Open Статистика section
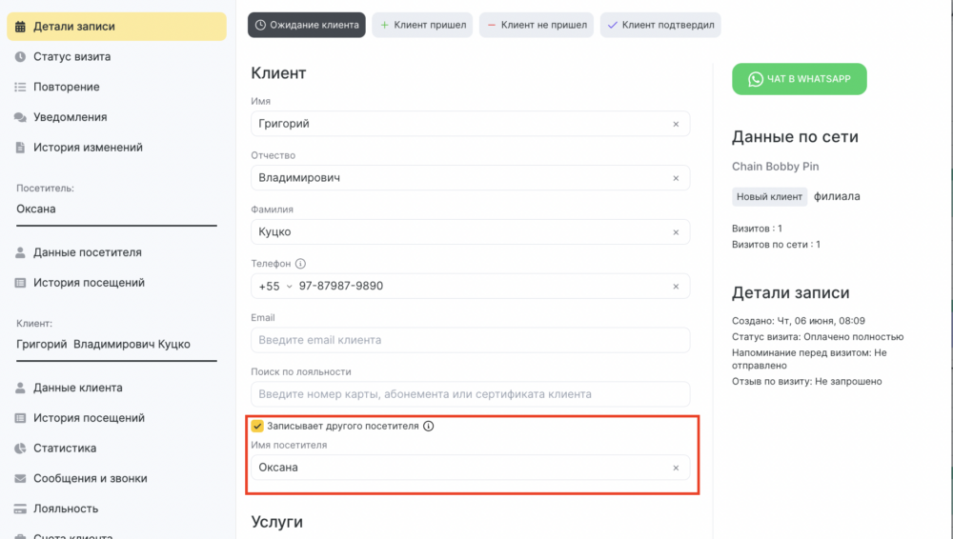The width and height of the screenshot is (953, 539). 65,449
